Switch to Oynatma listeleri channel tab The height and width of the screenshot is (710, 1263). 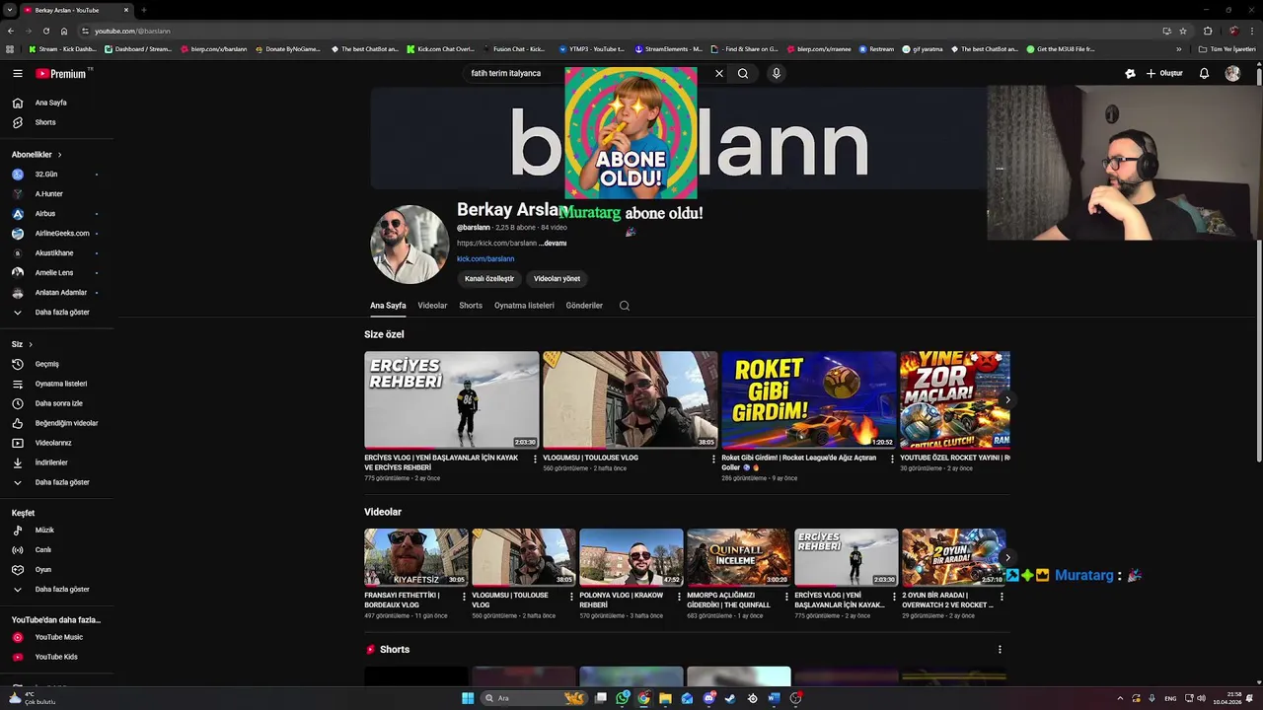[524, 306]
